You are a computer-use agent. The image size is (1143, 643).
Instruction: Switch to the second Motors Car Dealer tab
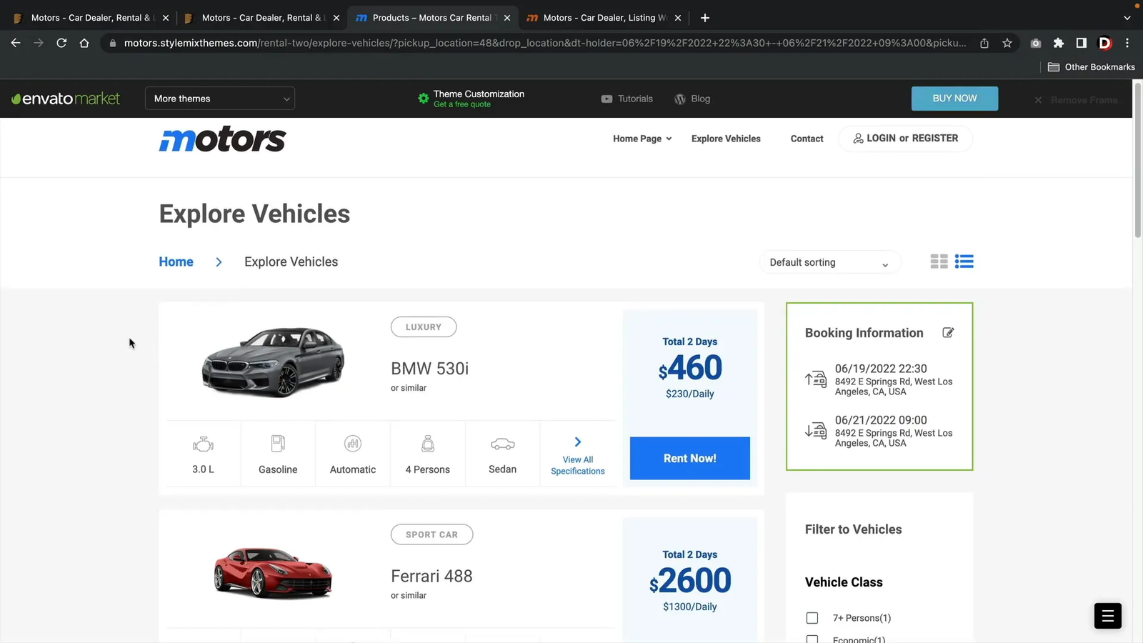pos(261,18)
